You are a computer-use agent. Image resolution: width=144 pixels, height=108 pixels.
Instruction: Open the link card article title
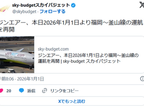88,58
